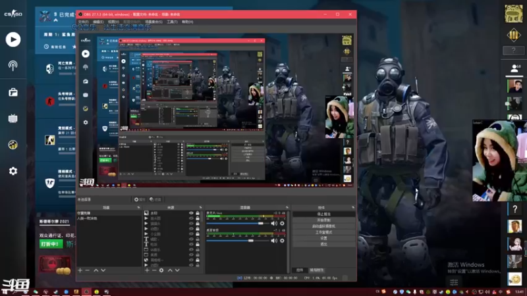Image resolution: width=527 pixels, height=296 pixels.
Task: Select the 守望先锋 scene in scenes list
Action: click(109, 213)
